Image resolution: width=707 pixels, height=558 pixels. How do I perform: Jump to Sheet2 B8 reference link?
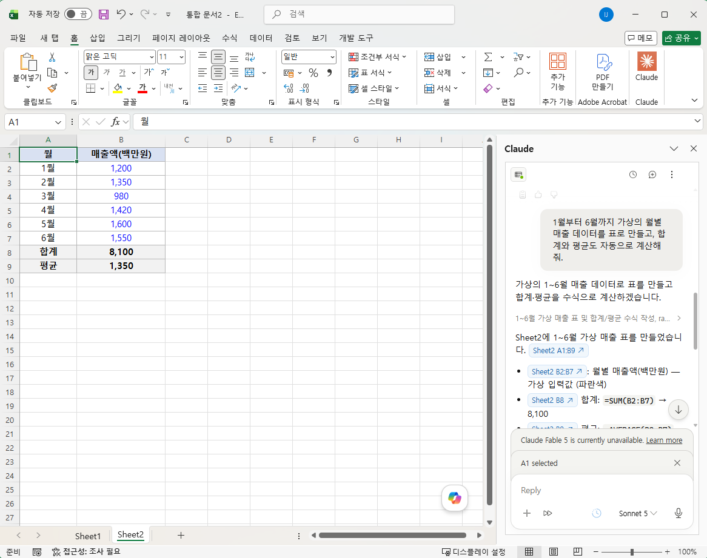click(552, 400)
